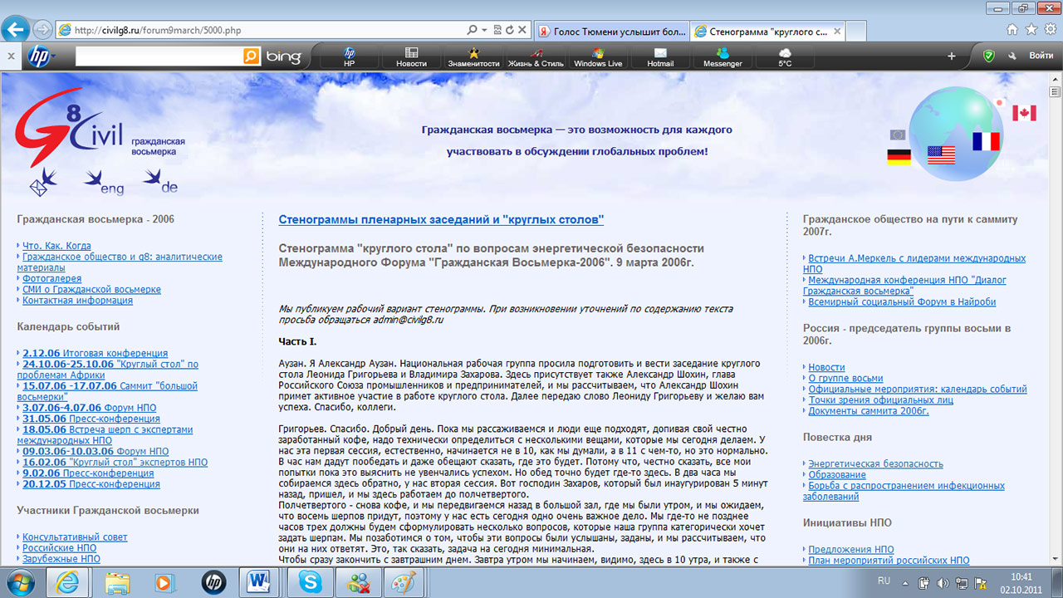
Task: Click the green shield security icon
Action: (x=988, y=56)
